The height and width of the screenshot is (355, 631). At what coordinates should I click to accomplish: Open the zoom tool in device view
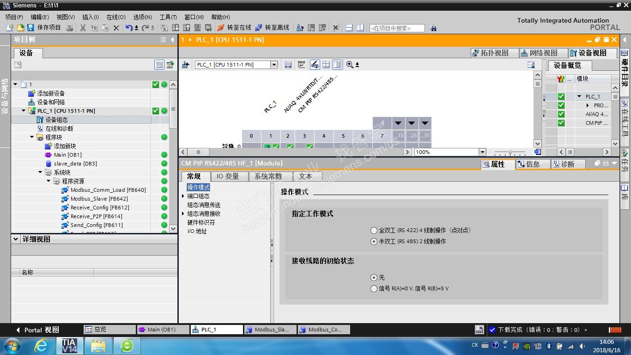pos(350,65)
